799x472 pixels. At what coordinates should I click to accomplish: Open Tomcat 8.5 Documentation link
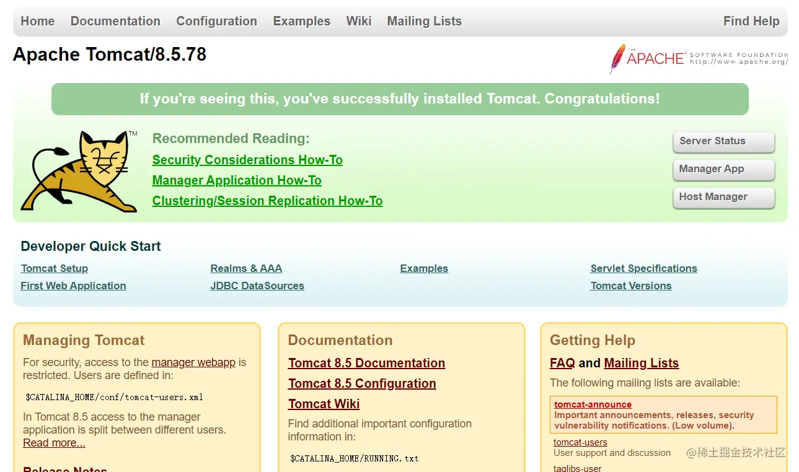(366, 363)
